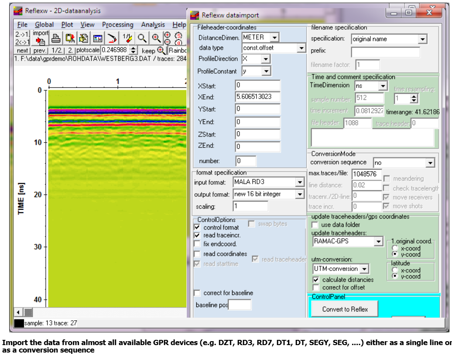Click the blue window plot options icon

[x=98, y=38]
